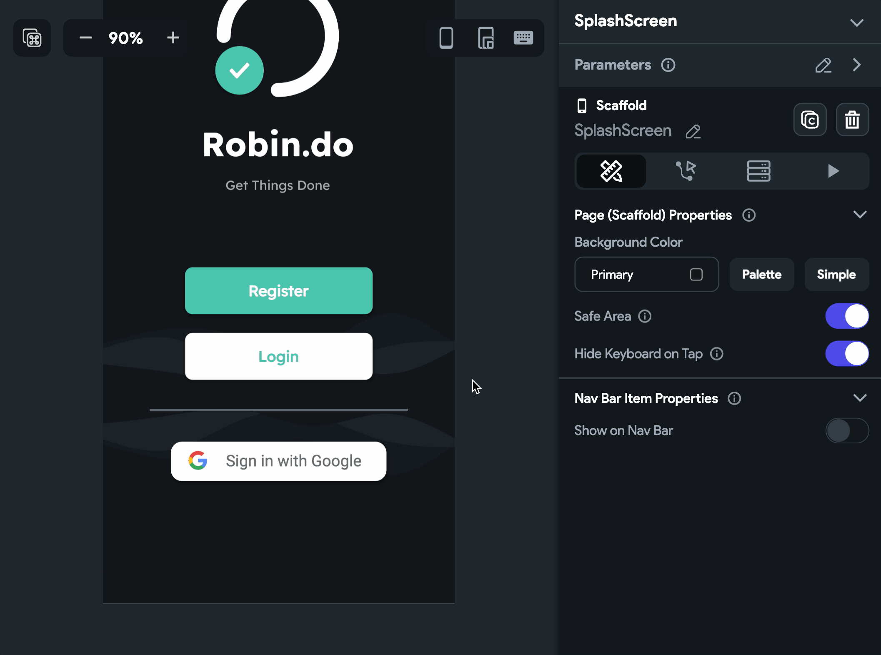Expand the SplashScreen header chevron
The height and width of the screenshot is (655, 881).
tap(856, 22)
